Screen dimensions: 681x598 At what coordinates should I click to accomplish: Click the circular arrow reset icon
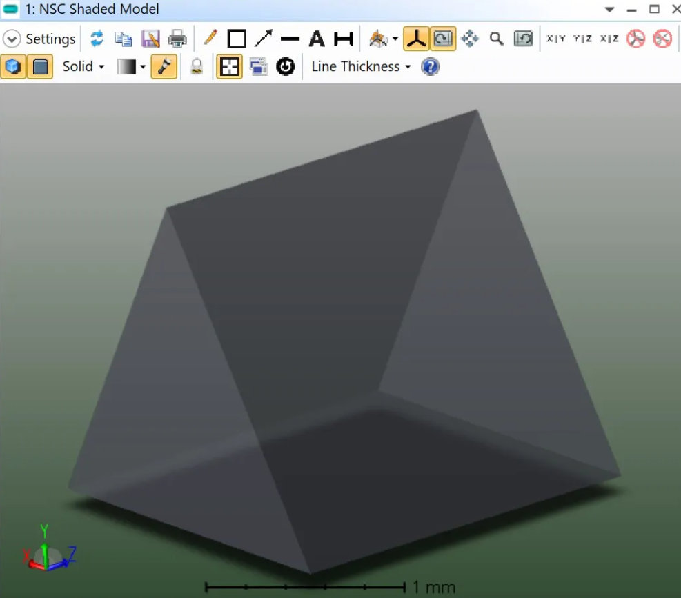[x=286, y=66]
